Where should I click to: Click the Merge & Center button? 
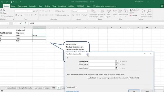(x=62, y=15)
